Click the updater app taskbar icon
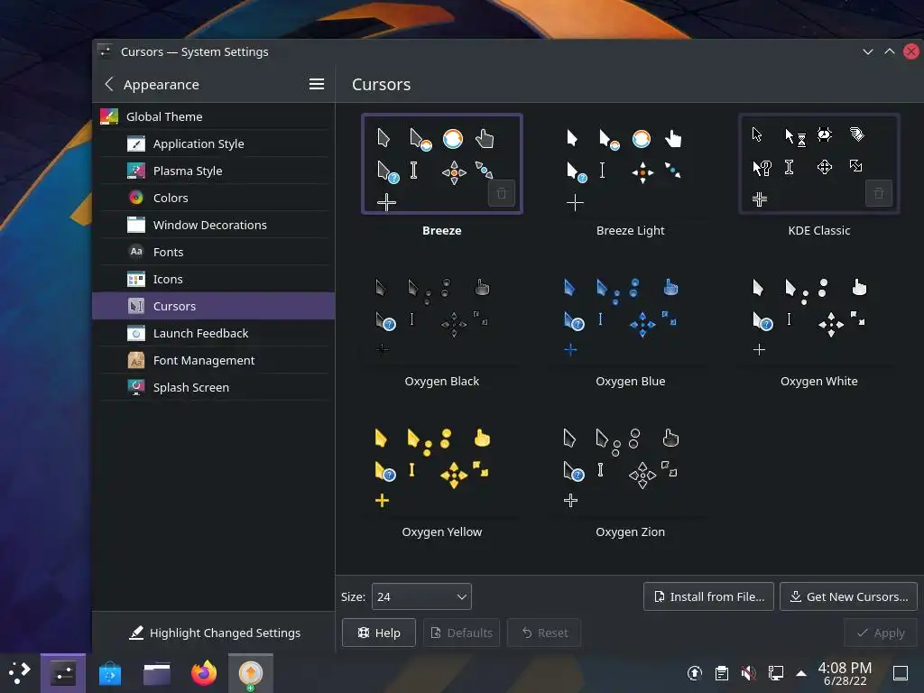924x693 pixels. (x=251, y=673)
